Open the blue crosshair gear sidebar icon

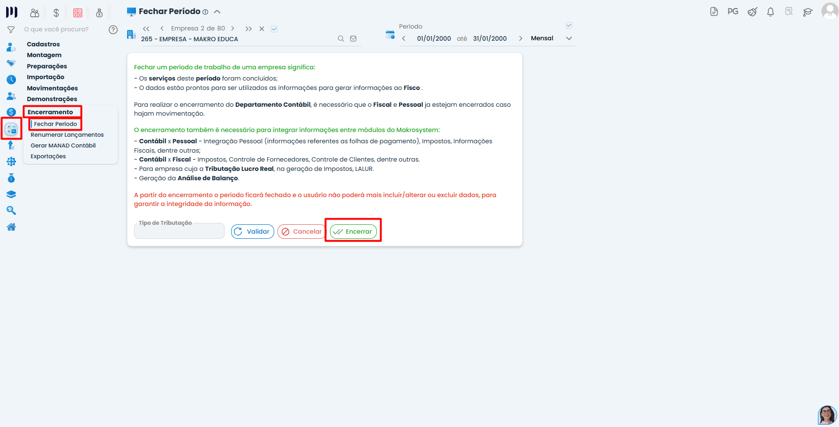(11, 162)
